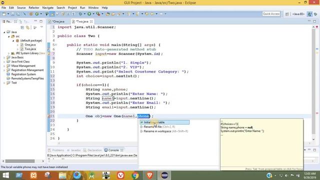Open Brave browser from the taskbar
320x180 pixels.
tap(150, 175)
